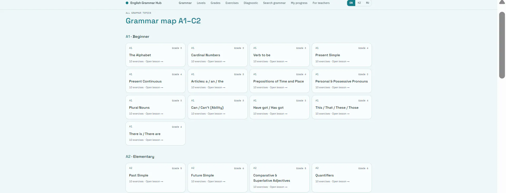Open the Future Simple lesson
The image size is (506, 193).
pyautogui.click(x=217, y=178)
